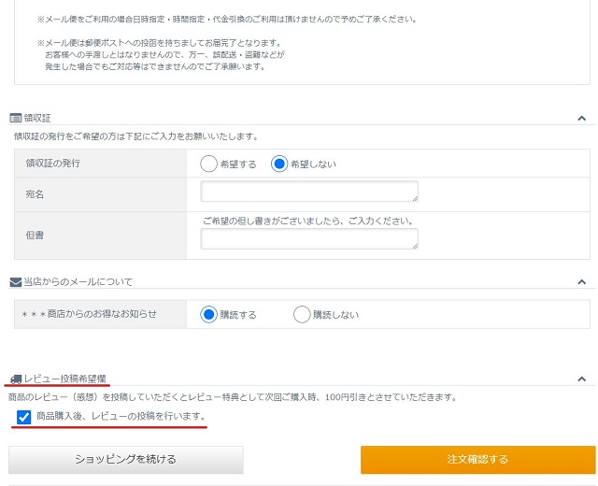
Task: Click the envelope icon beside 当店からのメールについて
Action: (16, 281)
